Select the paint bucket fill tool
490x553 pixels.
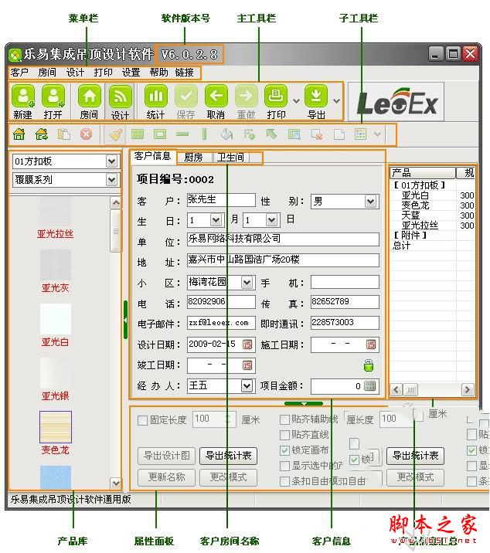(x=226, y=134)
